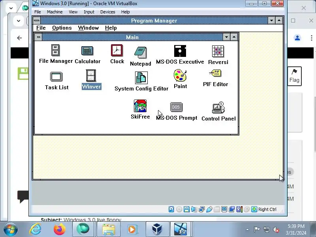
Task: Open VirtualBox View menu
Action: [73, 12]
